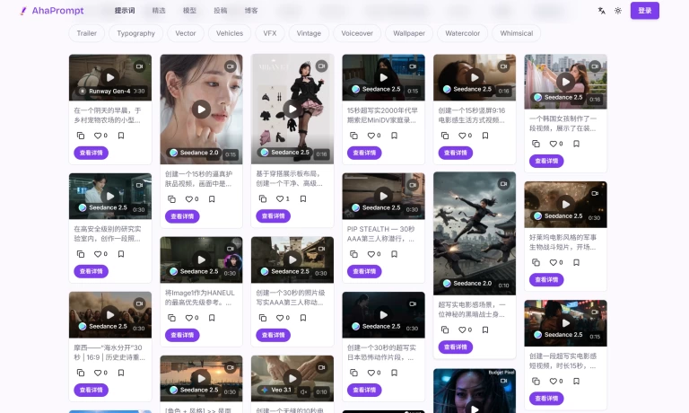The width and height of the screenshot is (689, 413).
Task: Copy prompt of Korean girl video card
Action: 536,144
